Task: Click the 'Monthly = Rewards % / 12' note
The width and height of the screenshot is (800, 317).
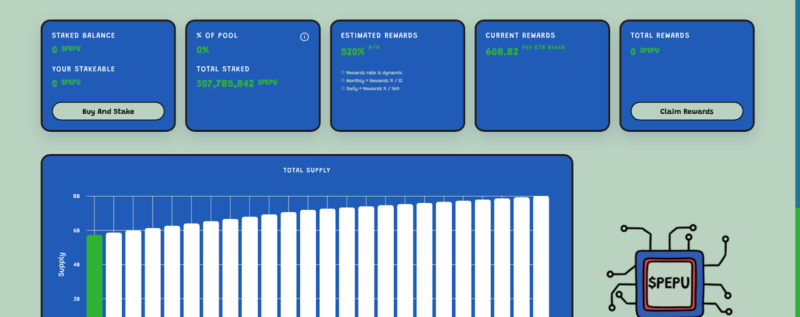Action: click(x=374, y=81)
